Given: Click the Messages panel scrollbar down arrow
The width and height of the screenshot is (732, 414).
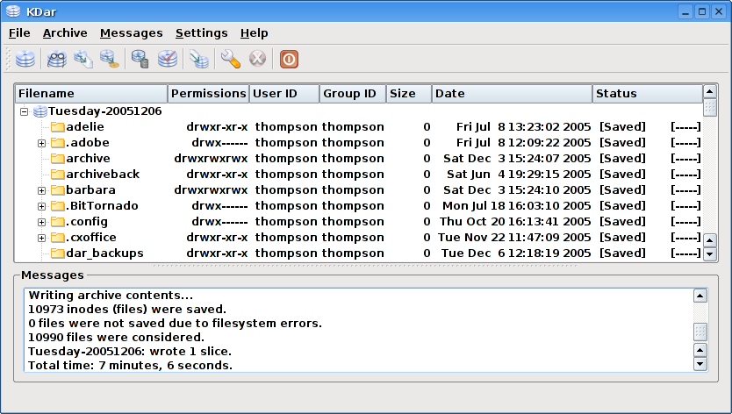Looking at the screenshot, I should click(700, 363).
